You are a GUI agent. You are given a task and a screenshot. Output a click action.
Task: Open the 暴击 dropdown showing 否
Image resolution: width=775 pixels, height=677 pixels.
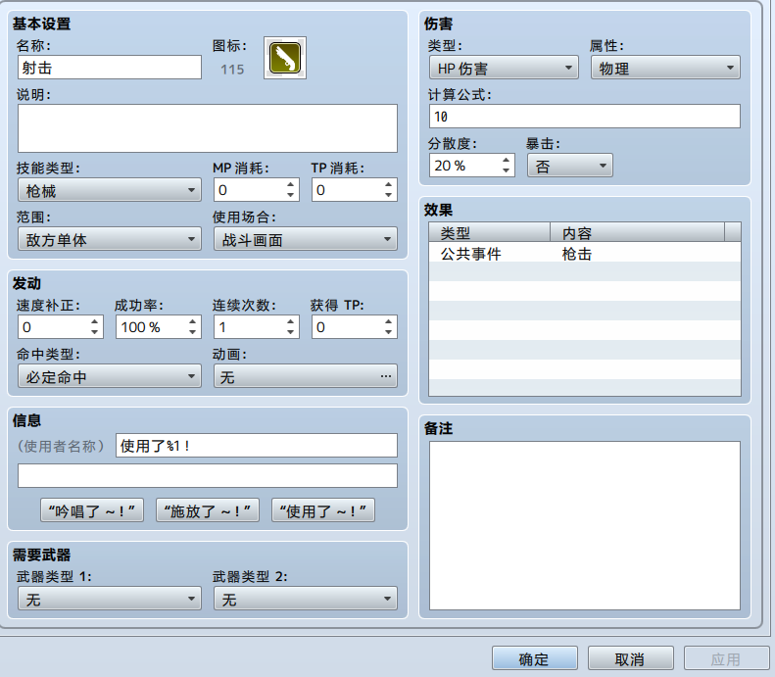tap(570, 166)
